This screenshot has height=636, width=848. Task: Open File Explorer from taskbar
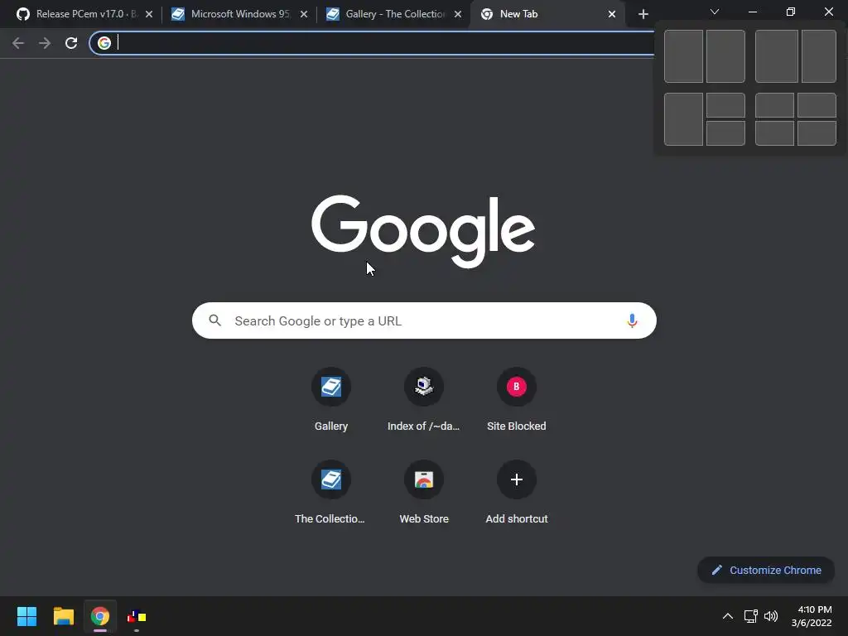(63, 616)
